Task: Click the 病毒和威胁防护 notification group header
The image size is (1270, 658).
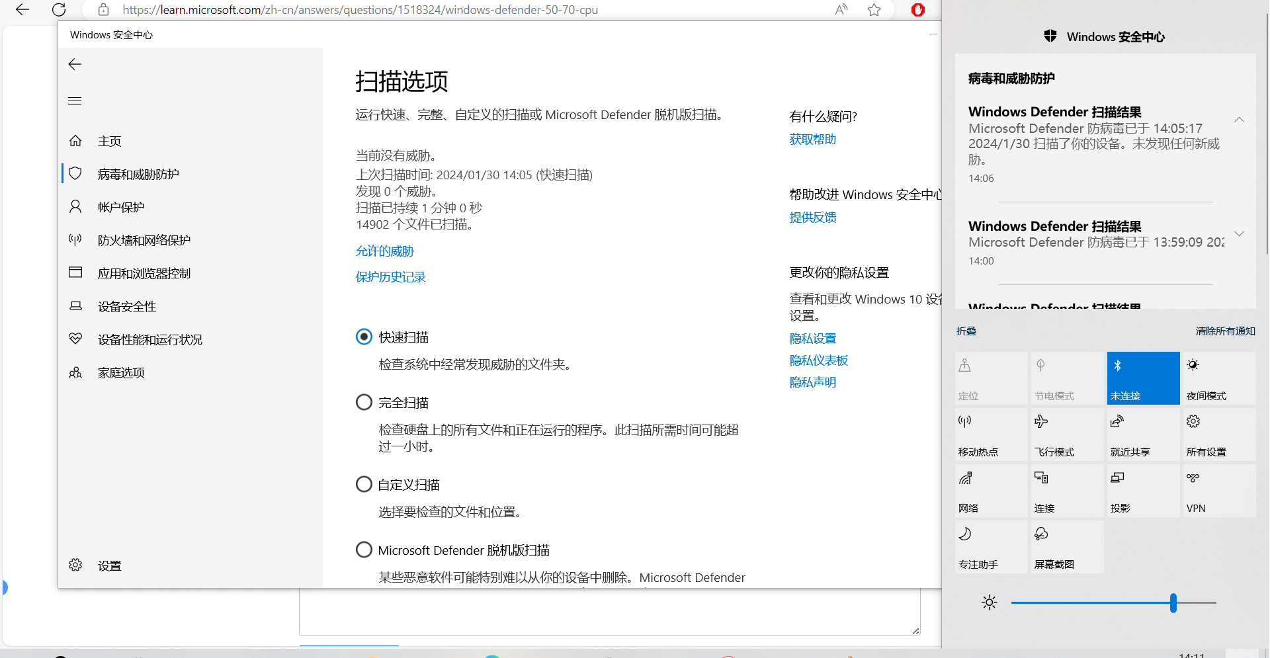Action: pos(1011,78)
